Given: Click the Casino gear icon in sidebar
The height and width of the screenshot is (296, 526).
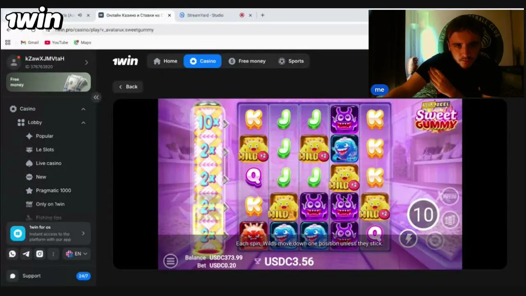Looking at the screenshot, I should (13, 109).
